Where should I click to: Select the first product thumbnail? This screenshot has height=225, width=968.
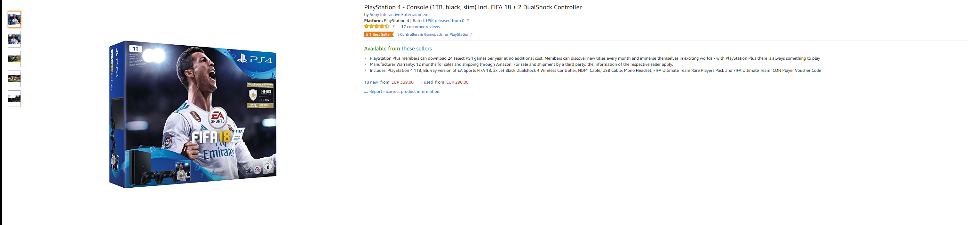14,19
